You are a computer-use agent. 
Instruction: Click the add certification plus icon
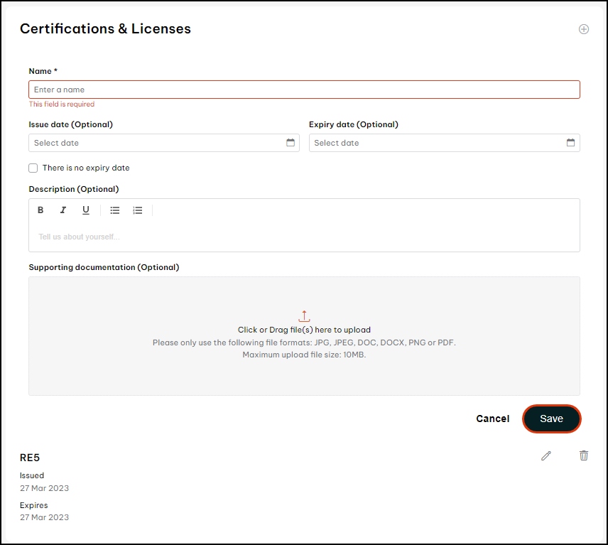[584, 29]
